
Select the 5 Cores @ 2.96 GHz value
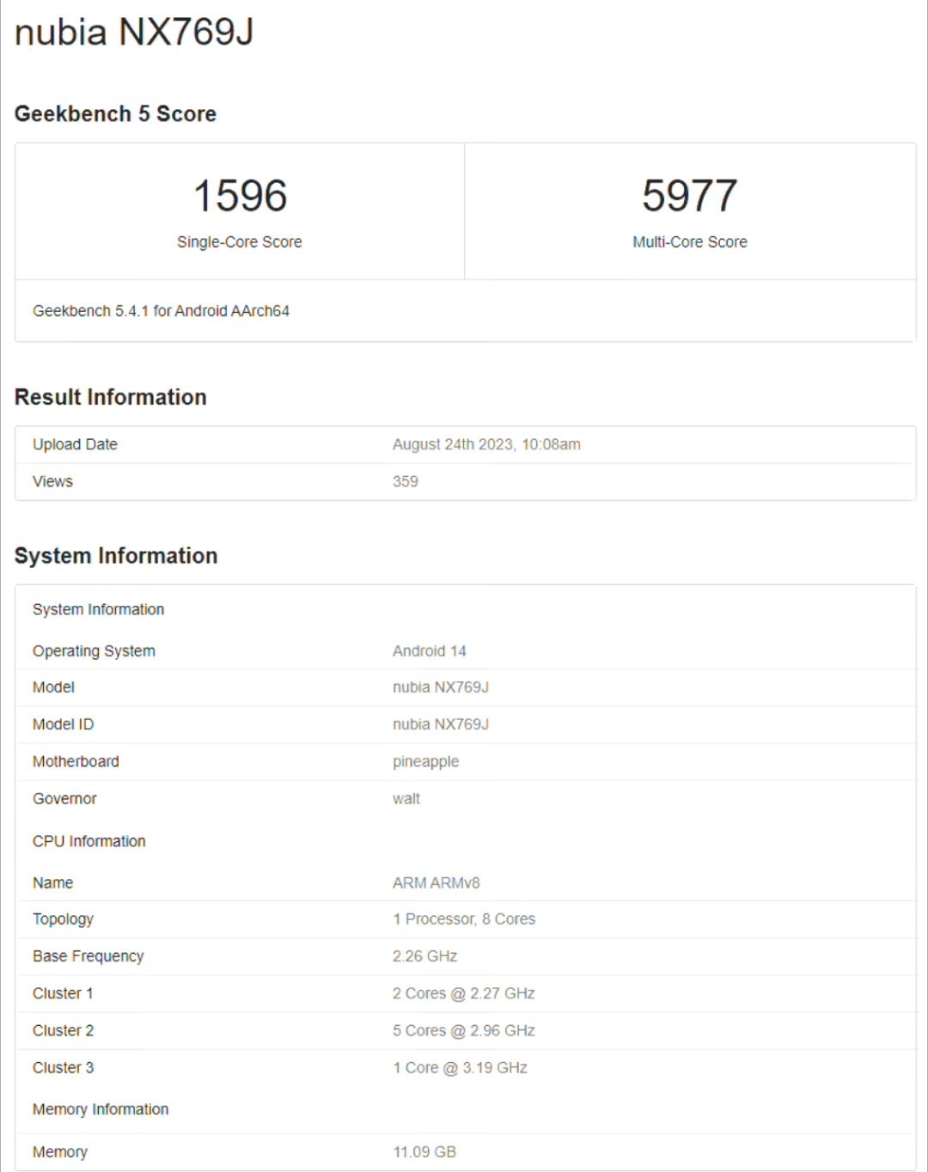(x=464, y=1030)
